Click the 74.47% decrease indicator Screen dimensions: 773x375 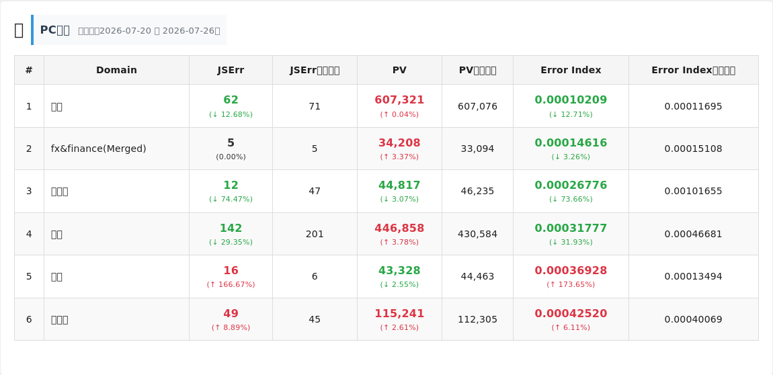coord(231,200)
